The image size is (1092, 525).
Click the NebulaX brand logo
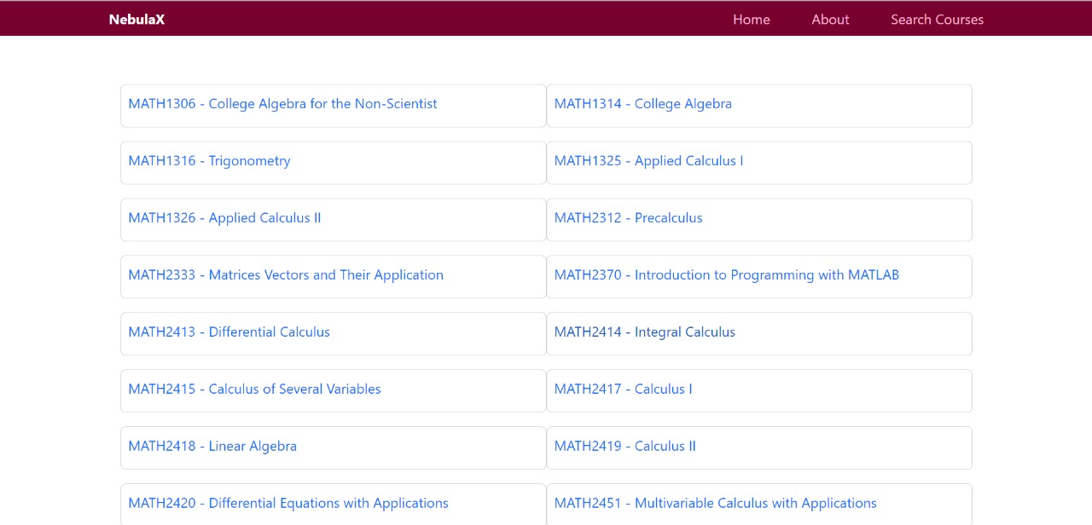[136, 20]
